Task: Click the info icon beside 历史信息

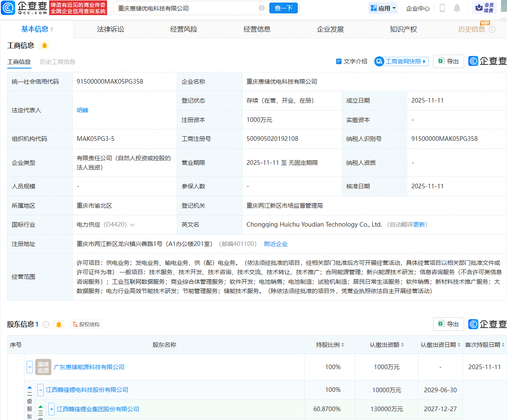Action: (x=492, y=29)
